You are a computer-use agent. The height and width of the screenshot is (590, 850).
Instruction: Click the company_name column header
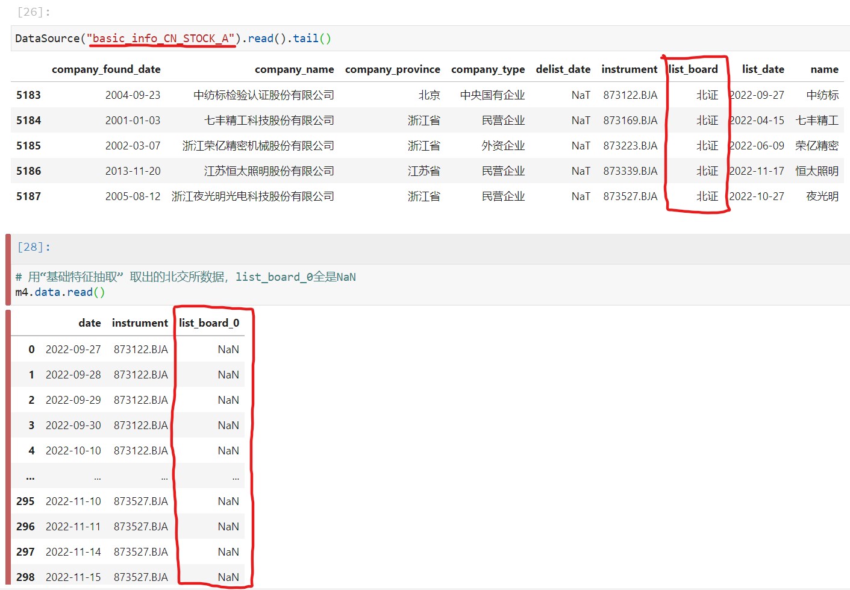[x=295, y=69]
